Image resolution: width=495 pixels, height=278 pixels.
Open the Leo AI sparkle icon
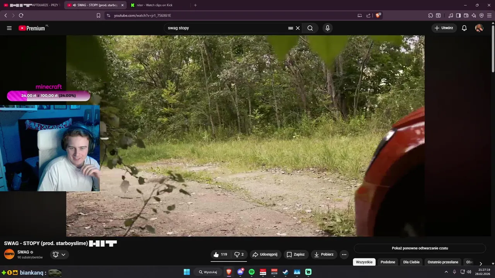[474, 15]
